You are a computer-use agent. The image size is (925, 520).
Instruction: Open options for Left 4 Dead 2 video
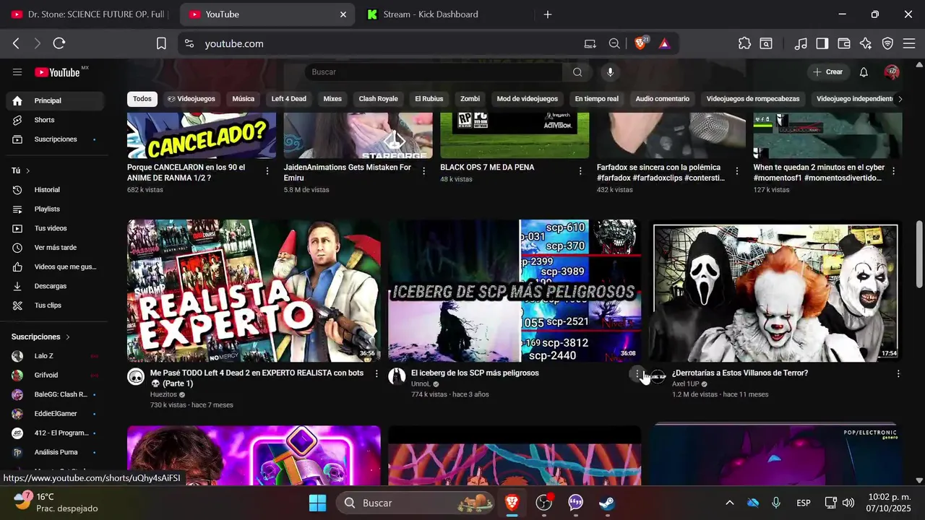[x=377, y=373]
